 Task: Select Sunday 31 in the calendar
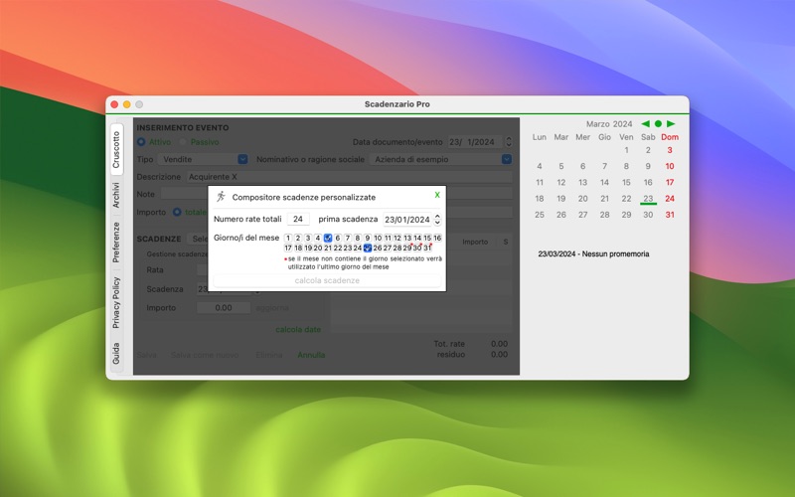click(670, 215)
